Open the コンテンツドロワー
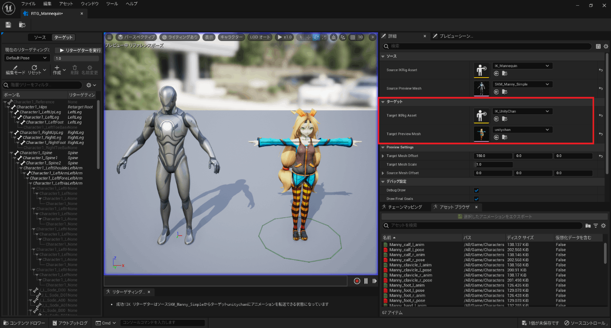Image resolution: width=611 pixels, height=328 pixels. (24, 323)
